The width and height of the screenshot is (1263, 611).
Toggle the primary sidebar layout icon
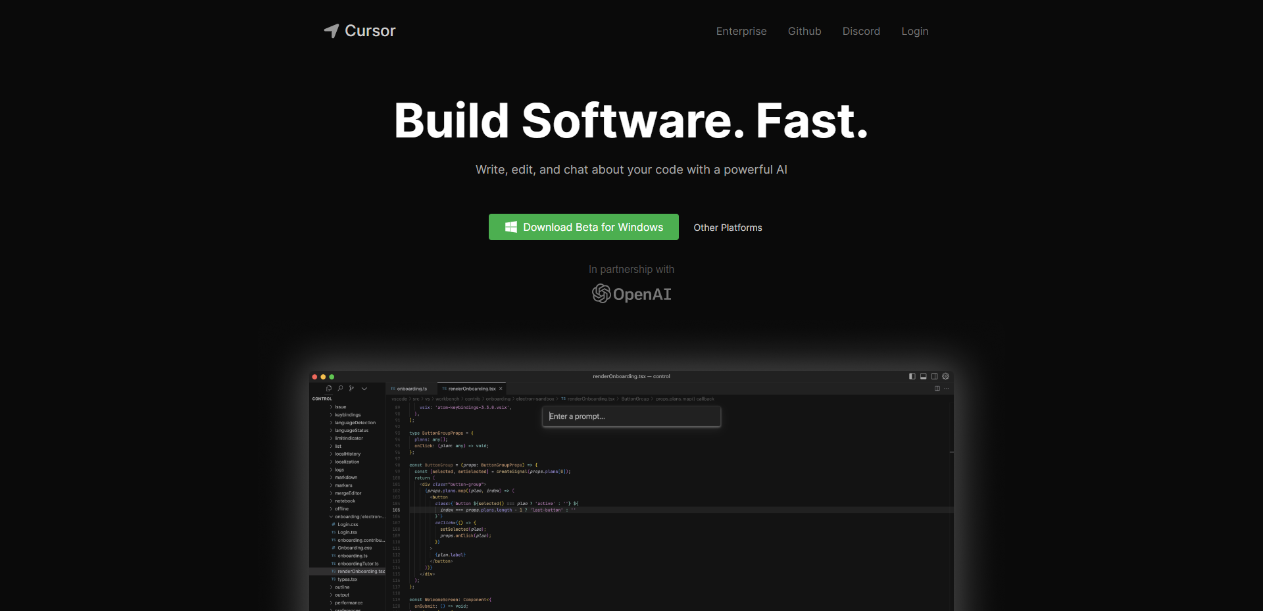click(912, 376)
